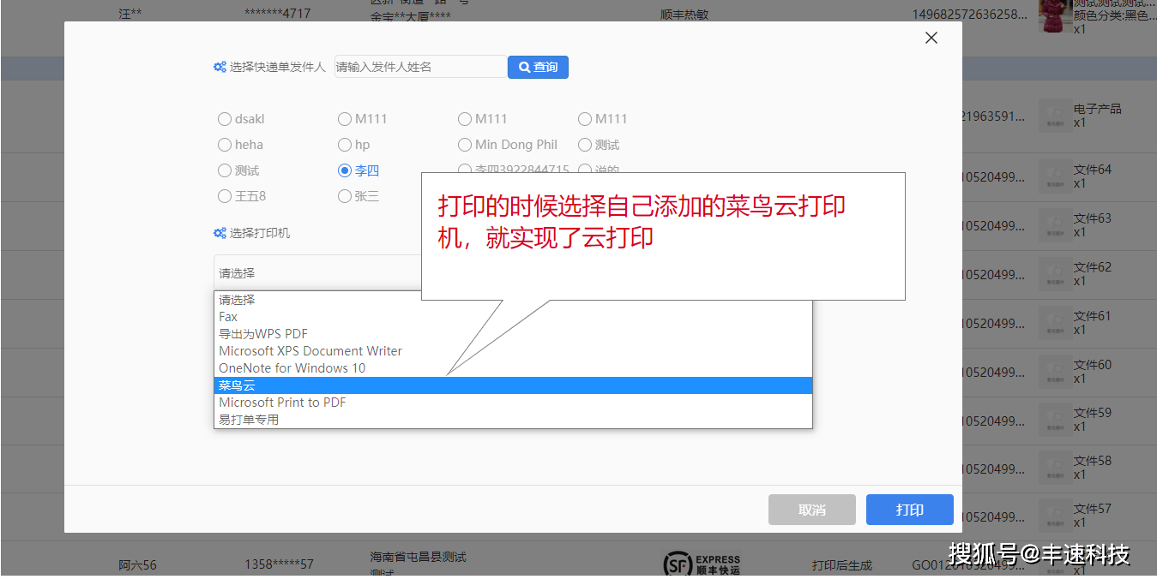Choose Microsoft Print to PDF option
This screenshot has height=579, width=1157.
pyautogui.click(x=513, y=403)
